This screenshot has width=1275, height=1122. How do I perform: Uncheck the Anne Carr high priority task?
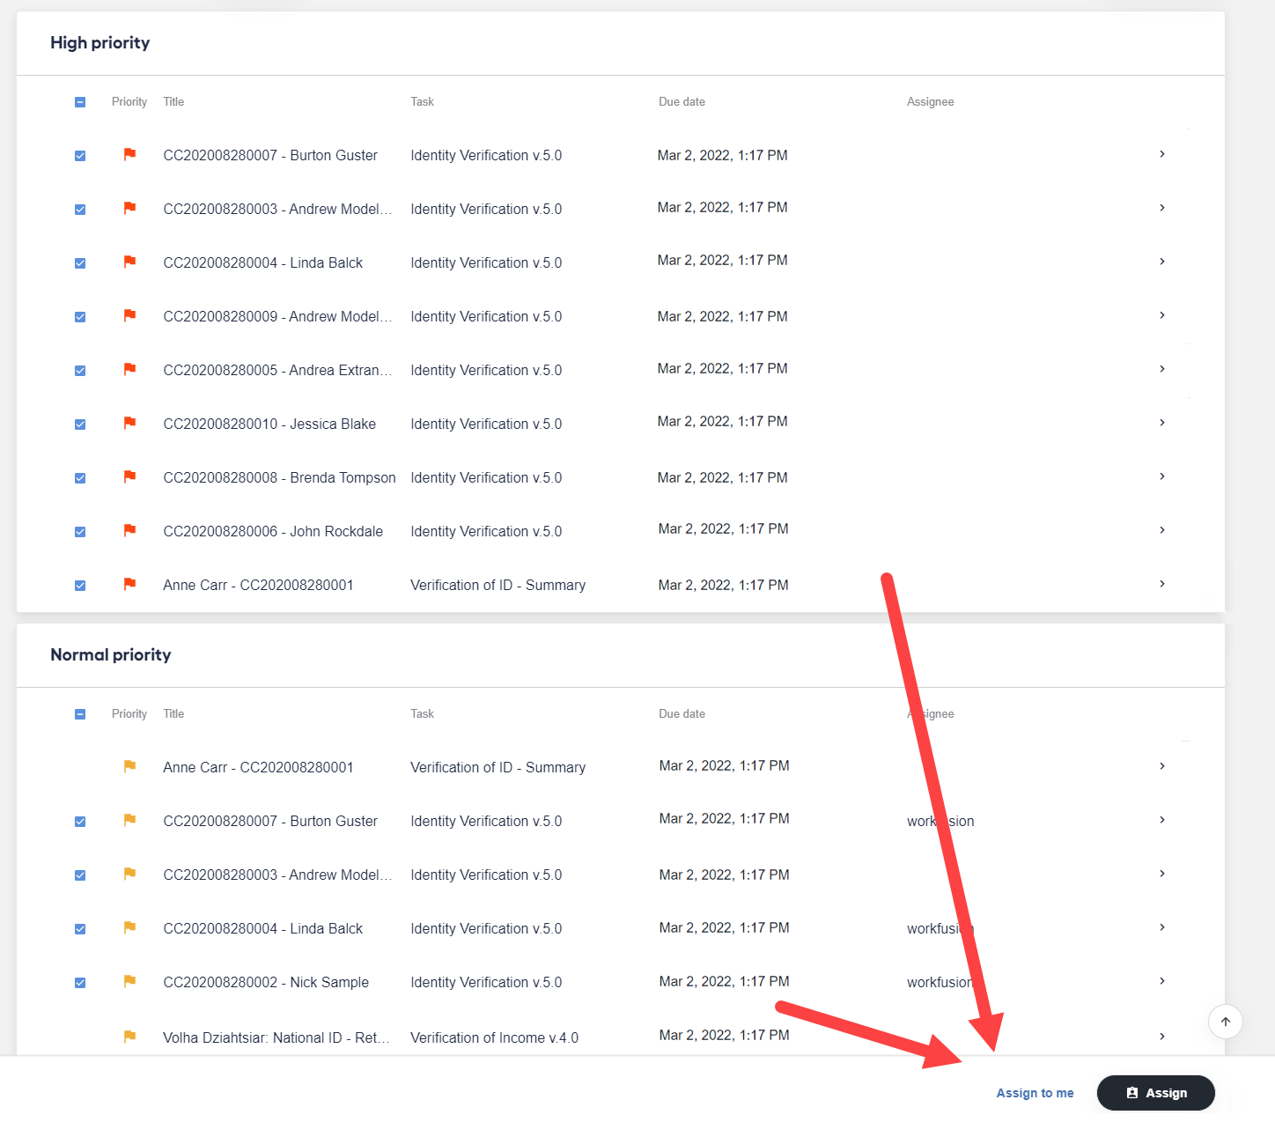point(80,586)
